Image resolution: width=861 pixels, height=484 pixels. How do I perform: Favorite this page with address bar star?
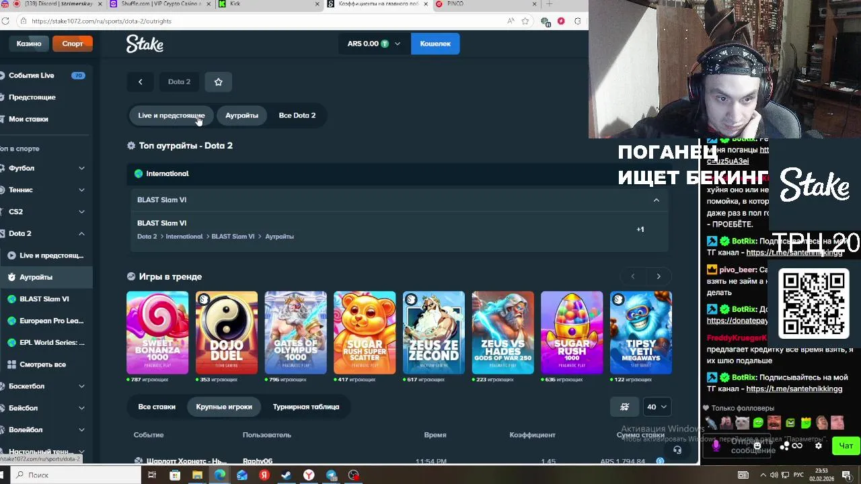click(526, 21)
